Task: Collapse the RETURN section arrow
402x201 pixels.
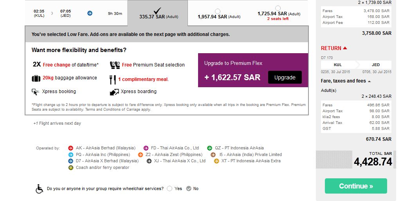Action: point(345,48)
